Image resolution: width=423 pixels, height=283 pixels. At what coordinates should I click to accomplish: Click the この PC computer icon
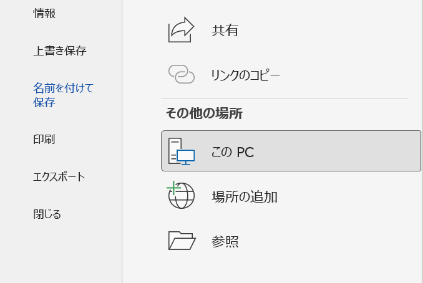click(x=182, y=151)
